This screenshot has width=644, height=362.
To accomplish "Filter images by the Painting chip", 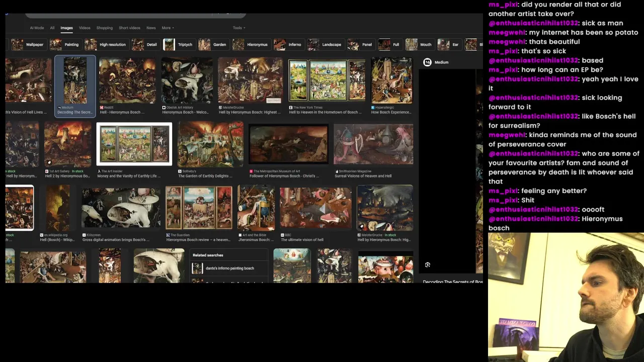I will click(x=65, y=45).
